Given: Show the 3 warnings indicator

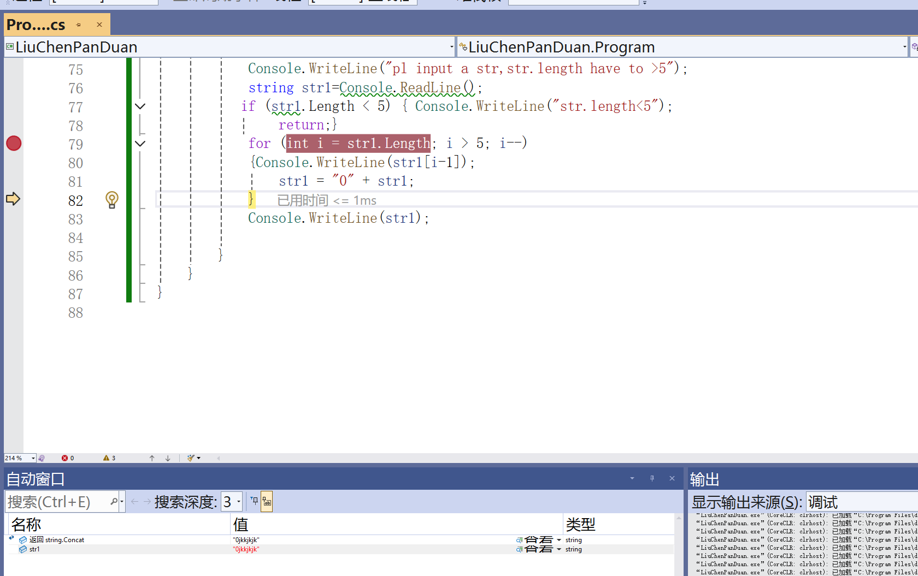Looking at the screenshot, I should (x=109, y=458).
